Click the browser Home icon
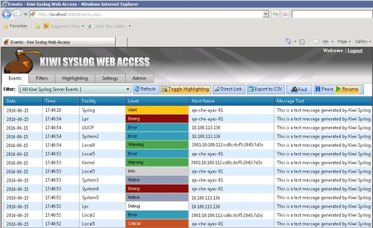373x228 pixels. (x=288, y=42)
